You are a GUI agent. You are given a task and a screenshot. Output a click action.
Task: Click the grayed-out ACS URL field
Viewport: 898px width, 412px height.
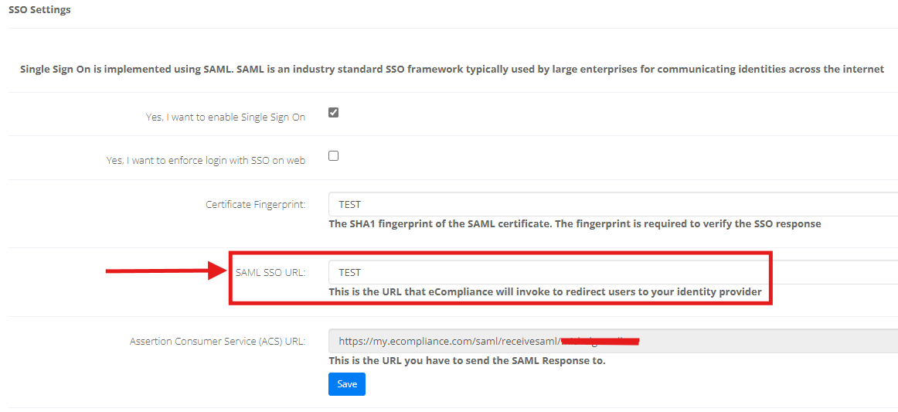coord(613,340)
